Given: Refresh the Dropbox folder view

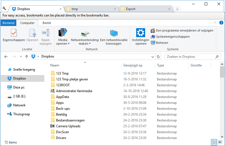Looking at the screenshot, I should coord(158,57).
